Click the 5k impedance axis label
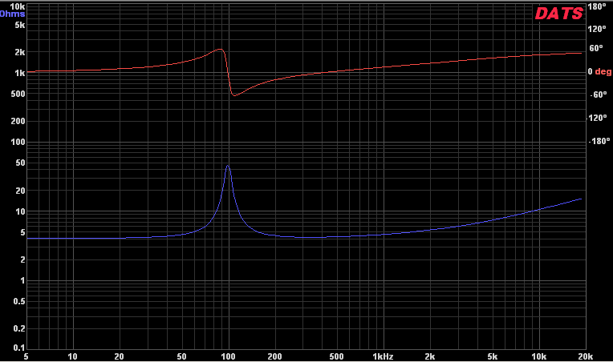This screenshot has height=362, width=613. pyautogui.click(x=20, y=25)
